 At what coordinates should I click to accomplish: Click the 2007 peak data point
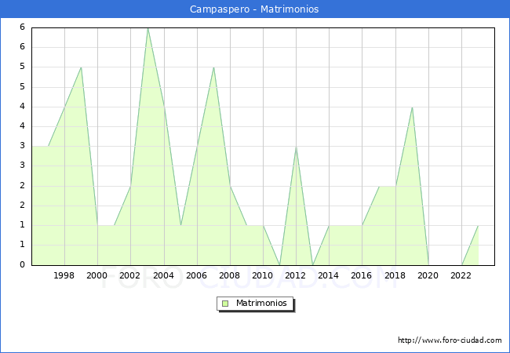(x=213, y=67)
